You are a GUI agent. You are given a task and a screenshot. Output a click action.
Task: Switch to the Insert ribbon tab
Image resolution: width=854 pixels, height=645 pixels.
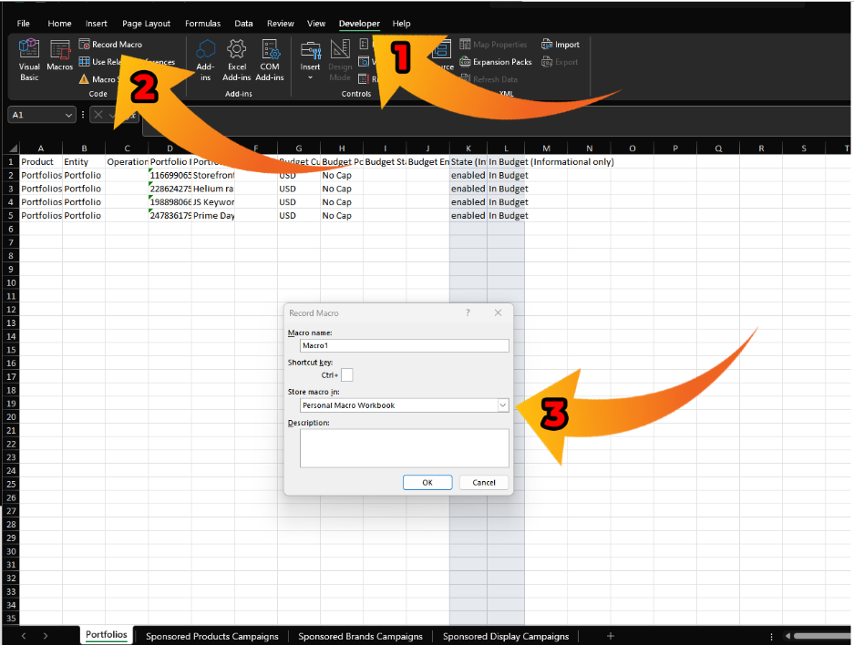[97, 24]
